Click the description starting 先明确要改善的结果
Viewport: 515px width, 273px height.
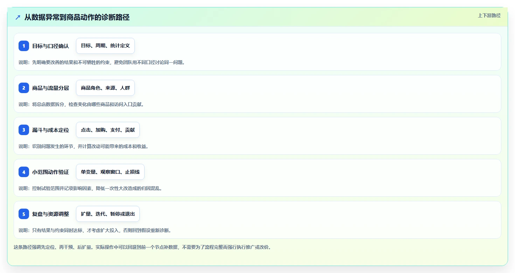102,62
